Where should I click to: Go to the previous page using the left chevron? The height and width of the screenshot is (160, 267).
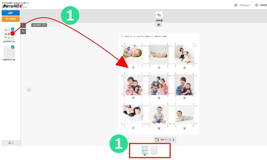[29, 90]
